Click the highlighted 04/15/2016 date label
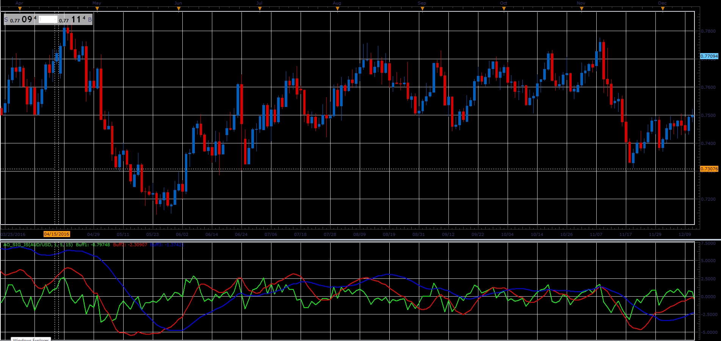 (x=56, y=234)
